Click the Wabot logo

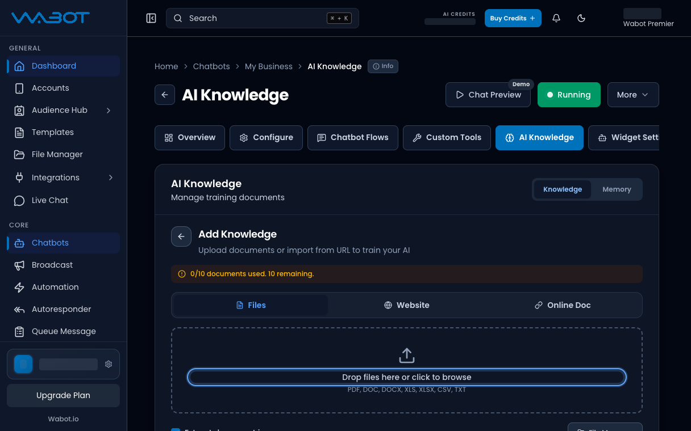click(x=51, y=18)
